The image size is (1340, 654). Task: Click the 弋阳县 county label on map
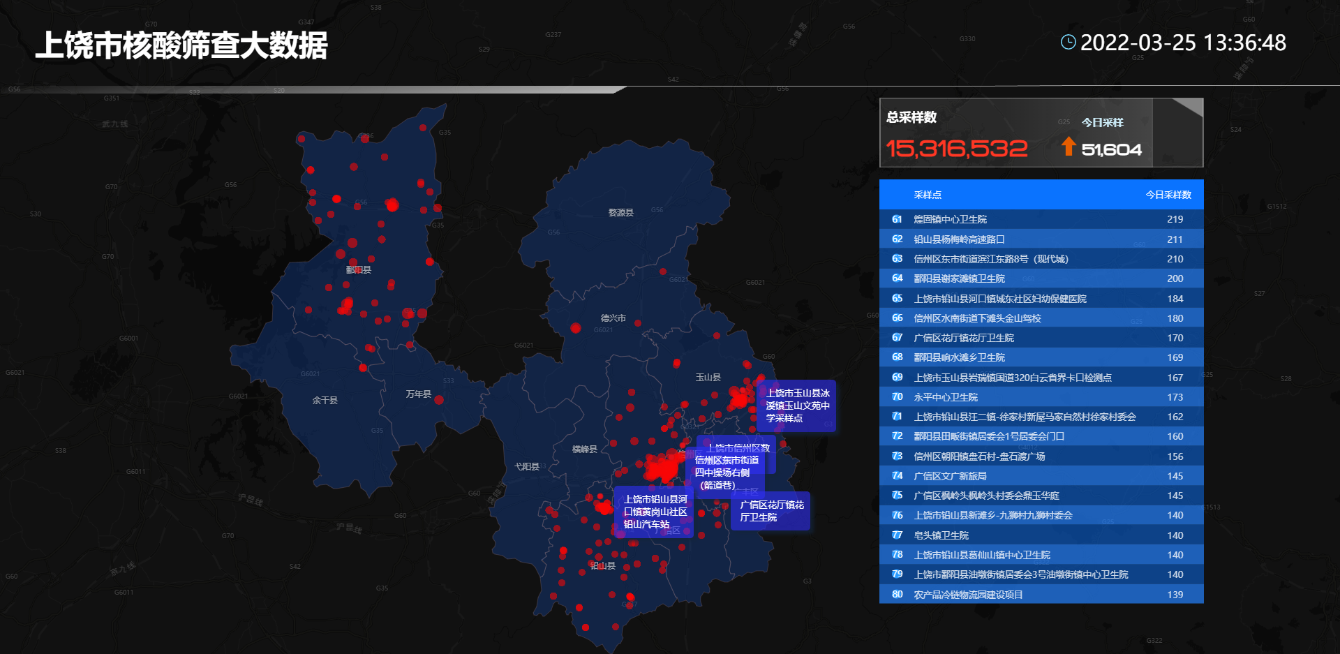click(x=527, y=466)
